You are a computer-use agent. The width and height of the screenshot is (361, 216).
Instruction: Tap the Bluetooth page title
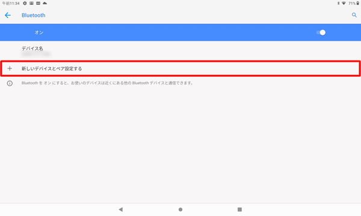[33, 16]
